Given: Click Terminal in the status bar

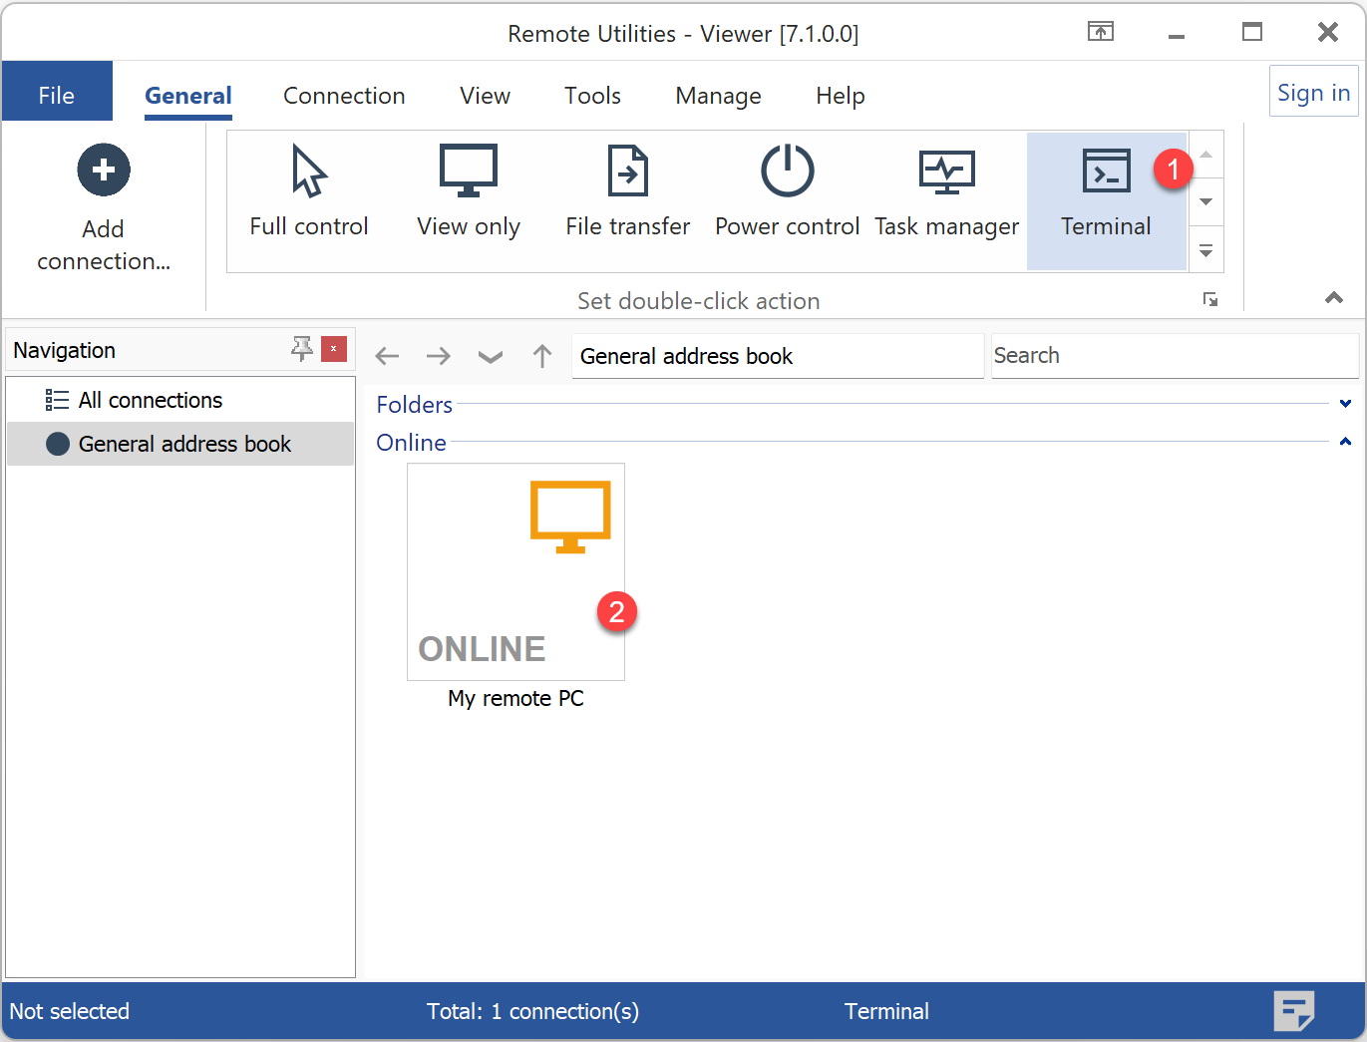Looking at the screenshot, I should pos(886,1011).
